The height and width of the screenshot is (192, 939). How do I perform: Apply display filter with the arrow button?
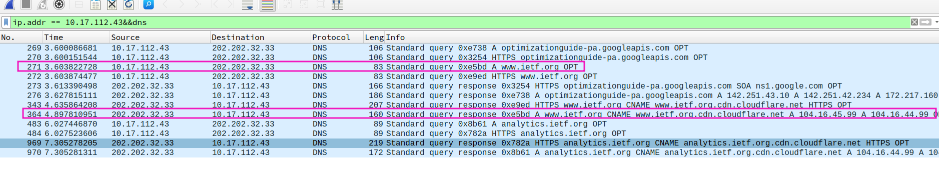pos(926,22)
